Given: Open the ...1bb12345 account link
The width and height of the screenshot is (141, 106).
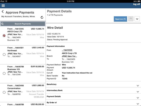Looking at the screenshot, I should pyautogui.click(x=67, y=50).
